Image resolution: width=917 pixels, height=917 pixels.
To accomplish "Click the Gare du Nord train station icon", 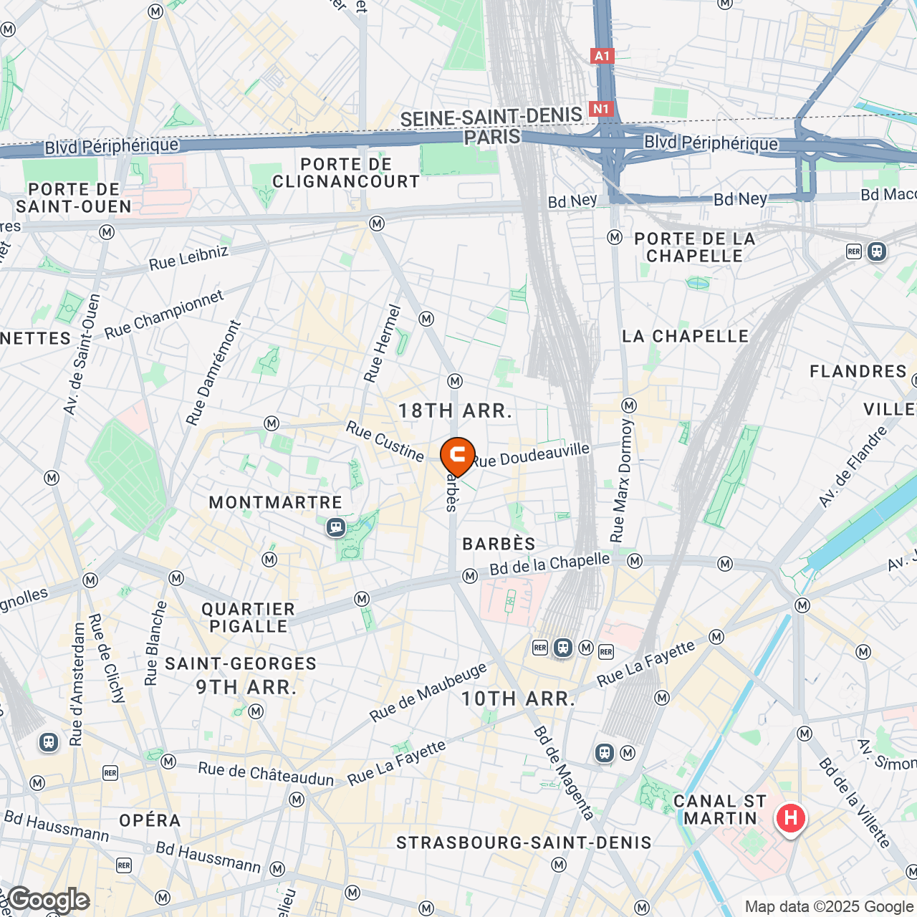I will [563, 648].
